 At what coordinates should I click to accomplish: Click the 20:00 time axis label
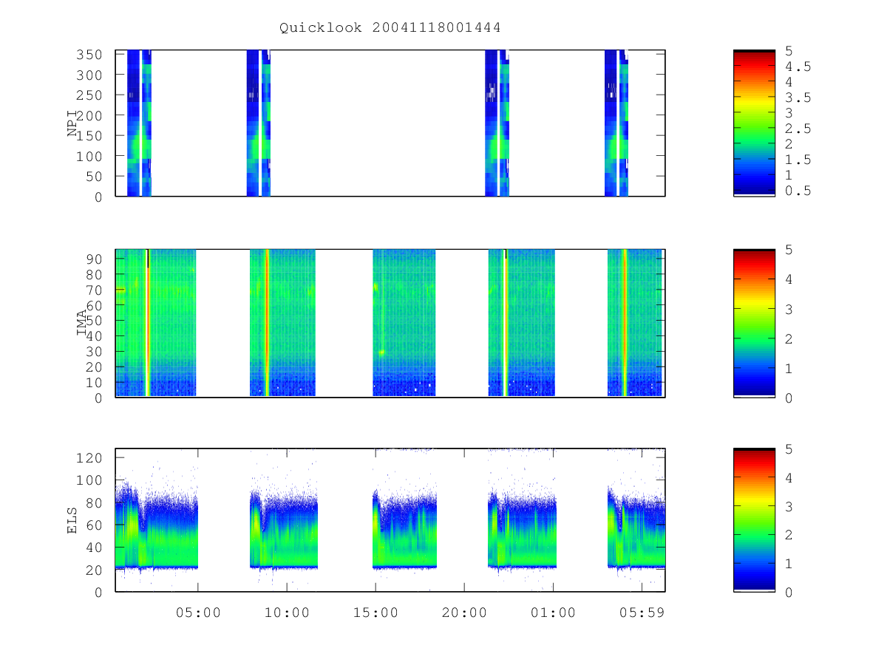[464, 613]
